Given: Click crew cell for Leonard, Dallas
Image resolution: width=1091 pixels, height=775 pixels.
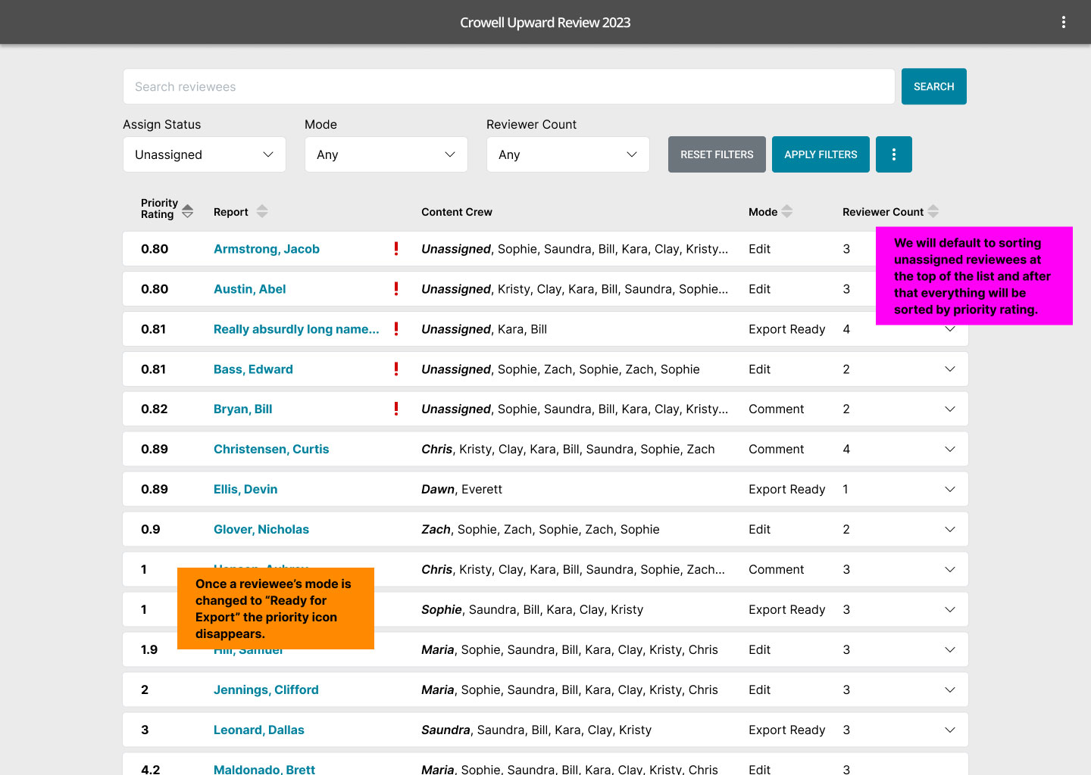Looking at the screenshot, I should click(x=536, y=730).
